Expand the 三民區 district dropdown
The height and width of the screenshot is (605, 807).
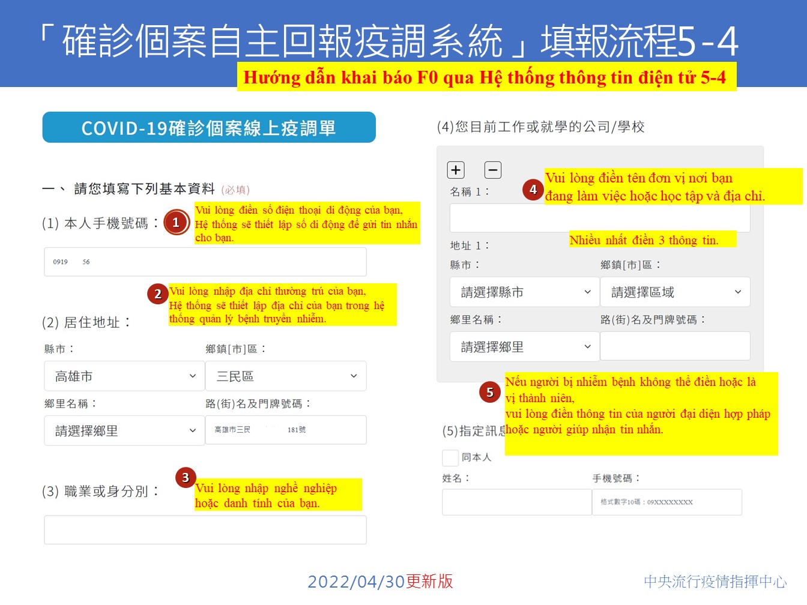coord(286,376)
